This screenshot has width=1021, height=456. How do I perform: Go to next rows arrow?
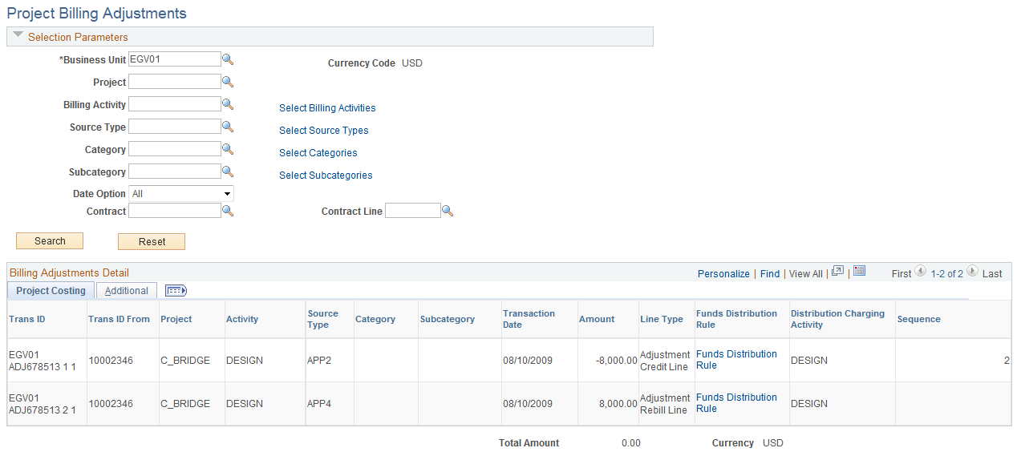972,272
